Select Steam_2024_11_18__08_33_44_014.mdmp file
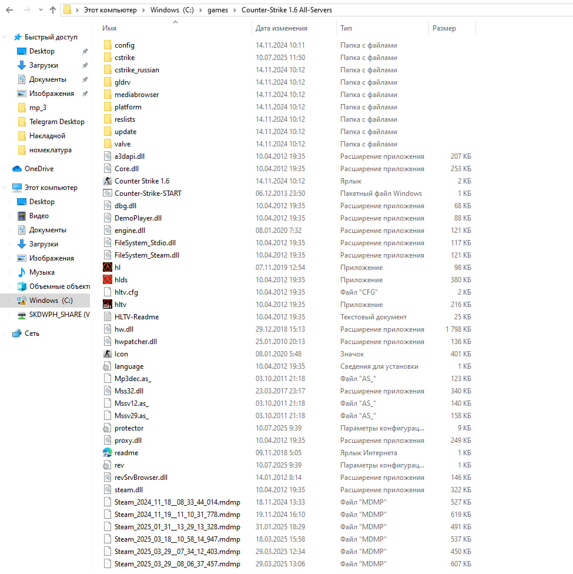The height and width of the screenshot is (574, 573). click(177, 502)
